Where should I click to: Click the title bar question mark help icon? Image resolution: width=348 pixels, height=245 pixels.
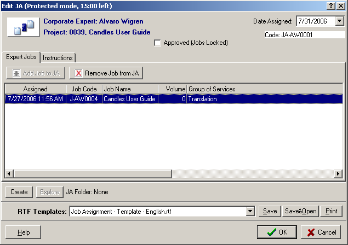pos(331,5)
